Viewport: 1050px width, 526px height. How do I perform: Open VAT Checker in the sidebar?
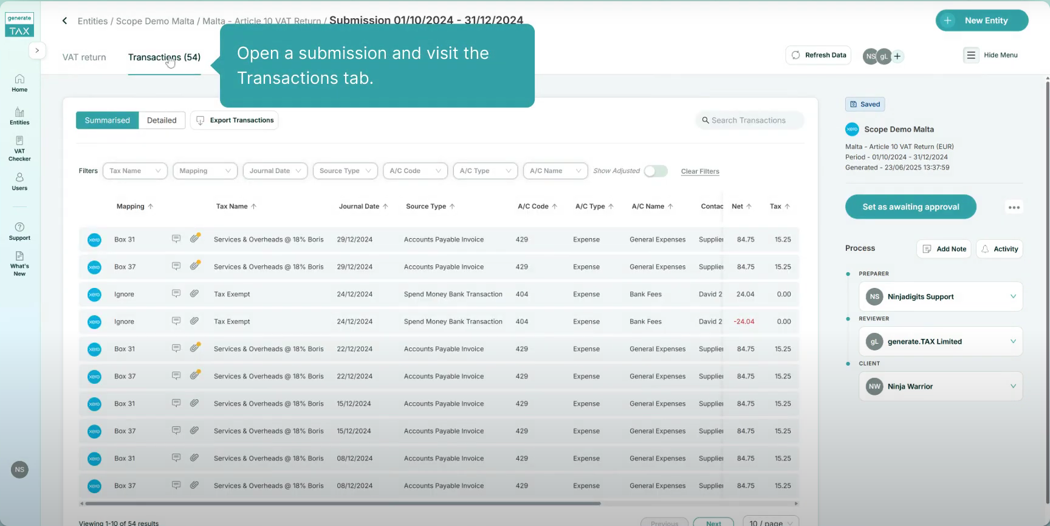pos(19,148)
